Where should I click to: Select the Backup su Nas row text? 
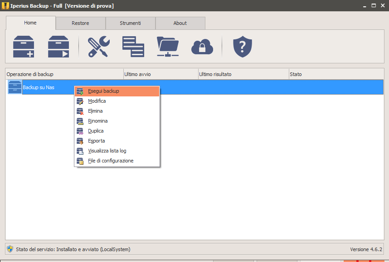pos(39,87)
